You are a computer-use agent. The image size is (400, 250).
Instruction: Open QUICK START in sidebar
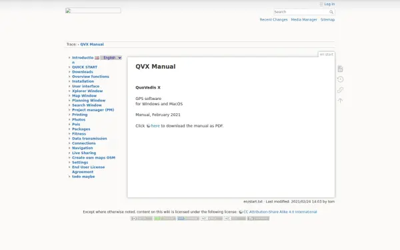coord(85,67)
